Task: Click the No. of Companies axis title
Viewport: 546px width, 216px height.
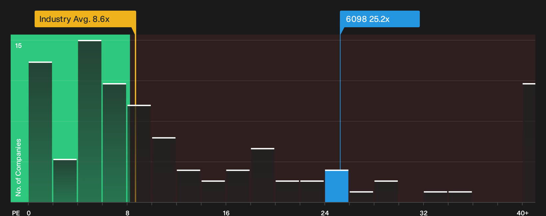Action: [x=18, y=167]
